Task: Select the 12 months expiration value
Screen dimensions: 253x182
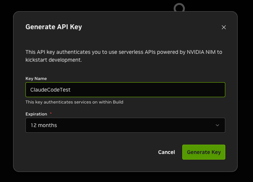Action: [44, 125]
